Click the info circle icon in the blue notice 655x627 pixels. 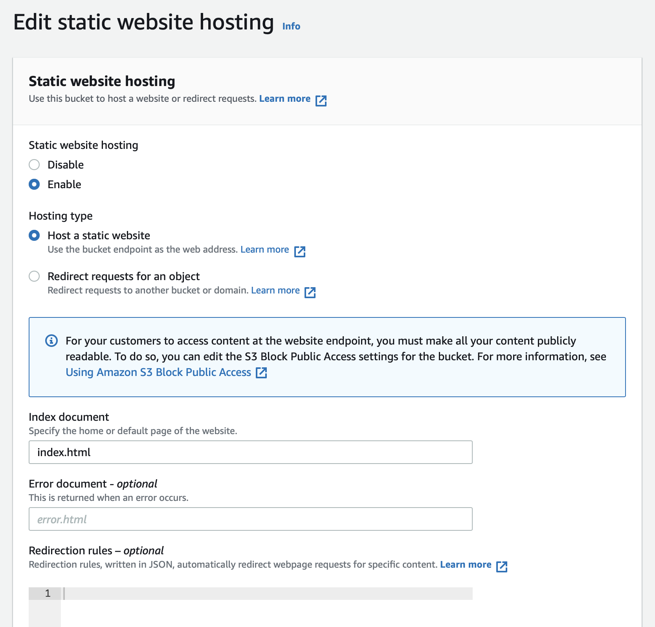(x=51, y=341)
